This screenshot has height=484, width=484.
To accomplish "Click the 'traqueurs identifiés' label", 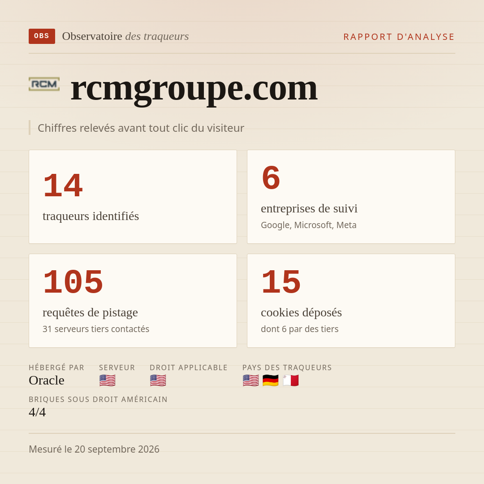I will (91, 216).
